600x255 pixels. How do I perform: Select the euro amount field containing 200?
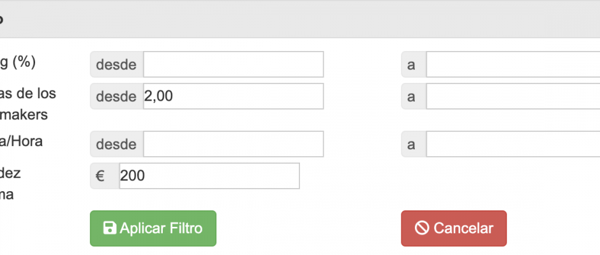[x=209, y=176]
